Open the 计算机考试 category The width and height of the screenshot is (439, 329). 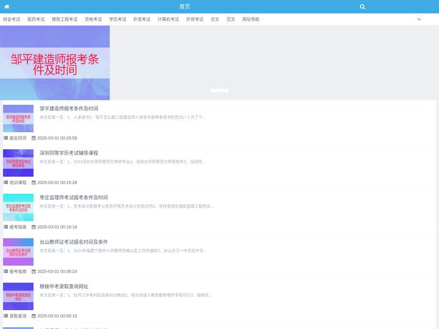168,19
